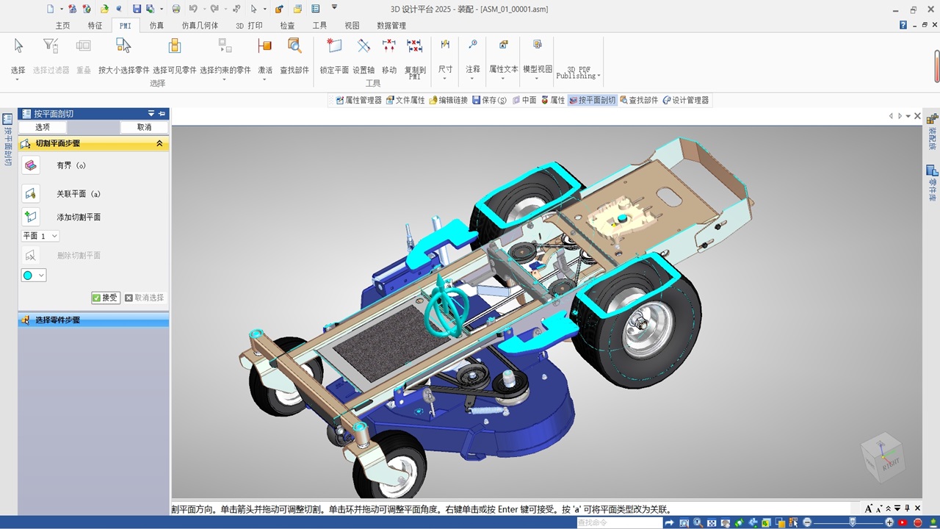Switch to the 仿真几何体 tab
Image resolution: width=940 pixels, height=529 pixels.
coord(200,25)
